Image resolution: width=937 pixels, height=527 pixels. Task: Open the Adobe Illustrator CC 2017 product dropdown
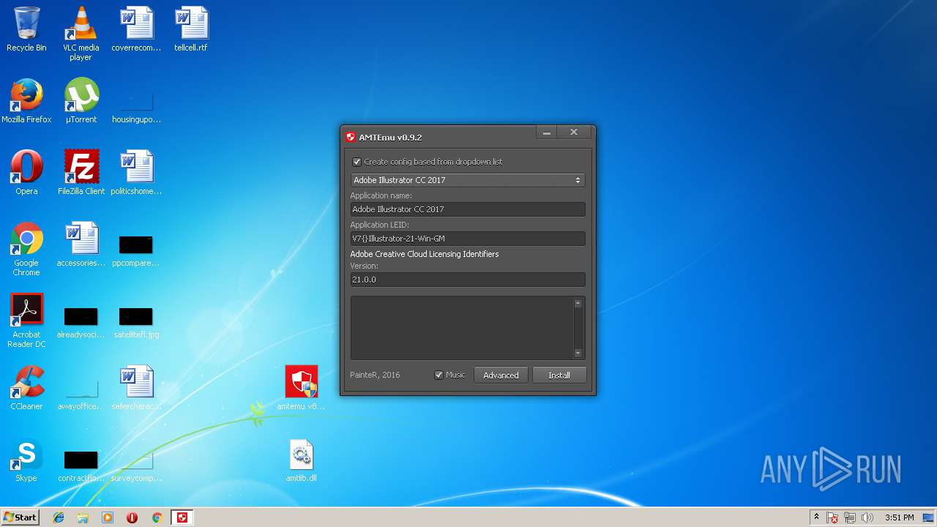click(467, 180)
